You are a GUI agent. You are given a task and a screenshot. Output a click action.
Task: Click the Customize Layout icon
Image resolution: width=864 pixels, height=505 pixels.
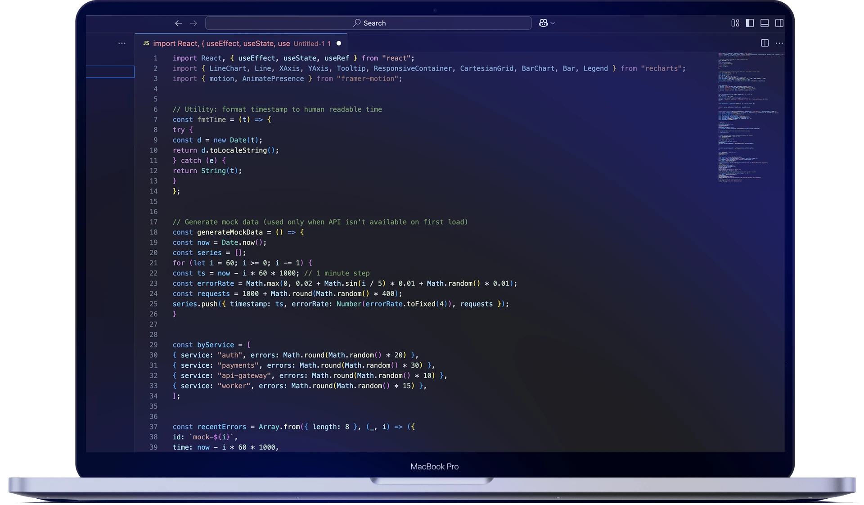point(735,23)
